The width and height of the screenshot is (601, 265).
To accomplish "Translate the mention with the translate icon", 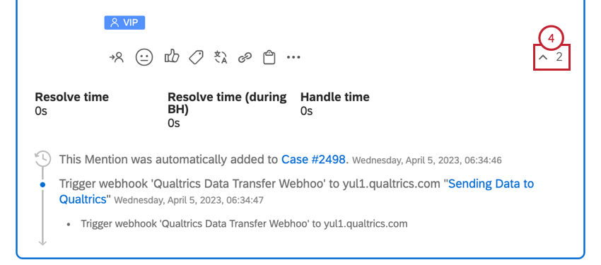I will [x=221, y=57].
